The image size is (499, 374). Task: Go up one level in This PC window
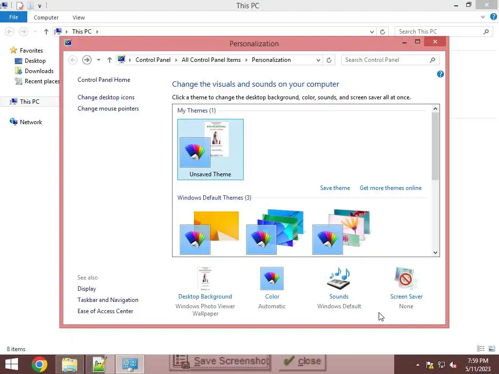point(46,32)
